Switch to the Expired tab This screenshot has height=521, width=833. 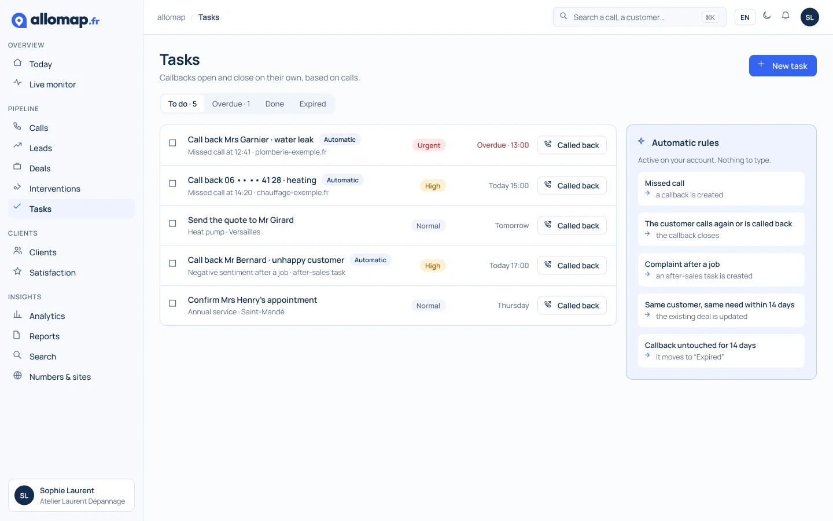pos(313,104)
